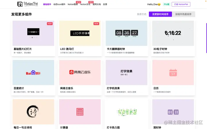Click the Pro版 badge

(166, 4)
